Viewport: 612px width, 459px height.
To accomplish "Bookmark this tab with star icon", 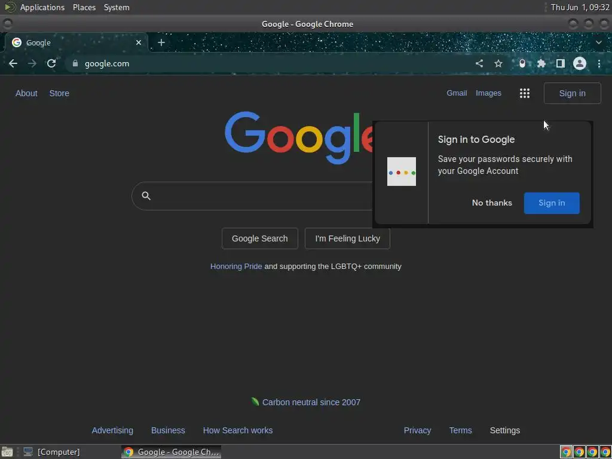I will 498,63.
